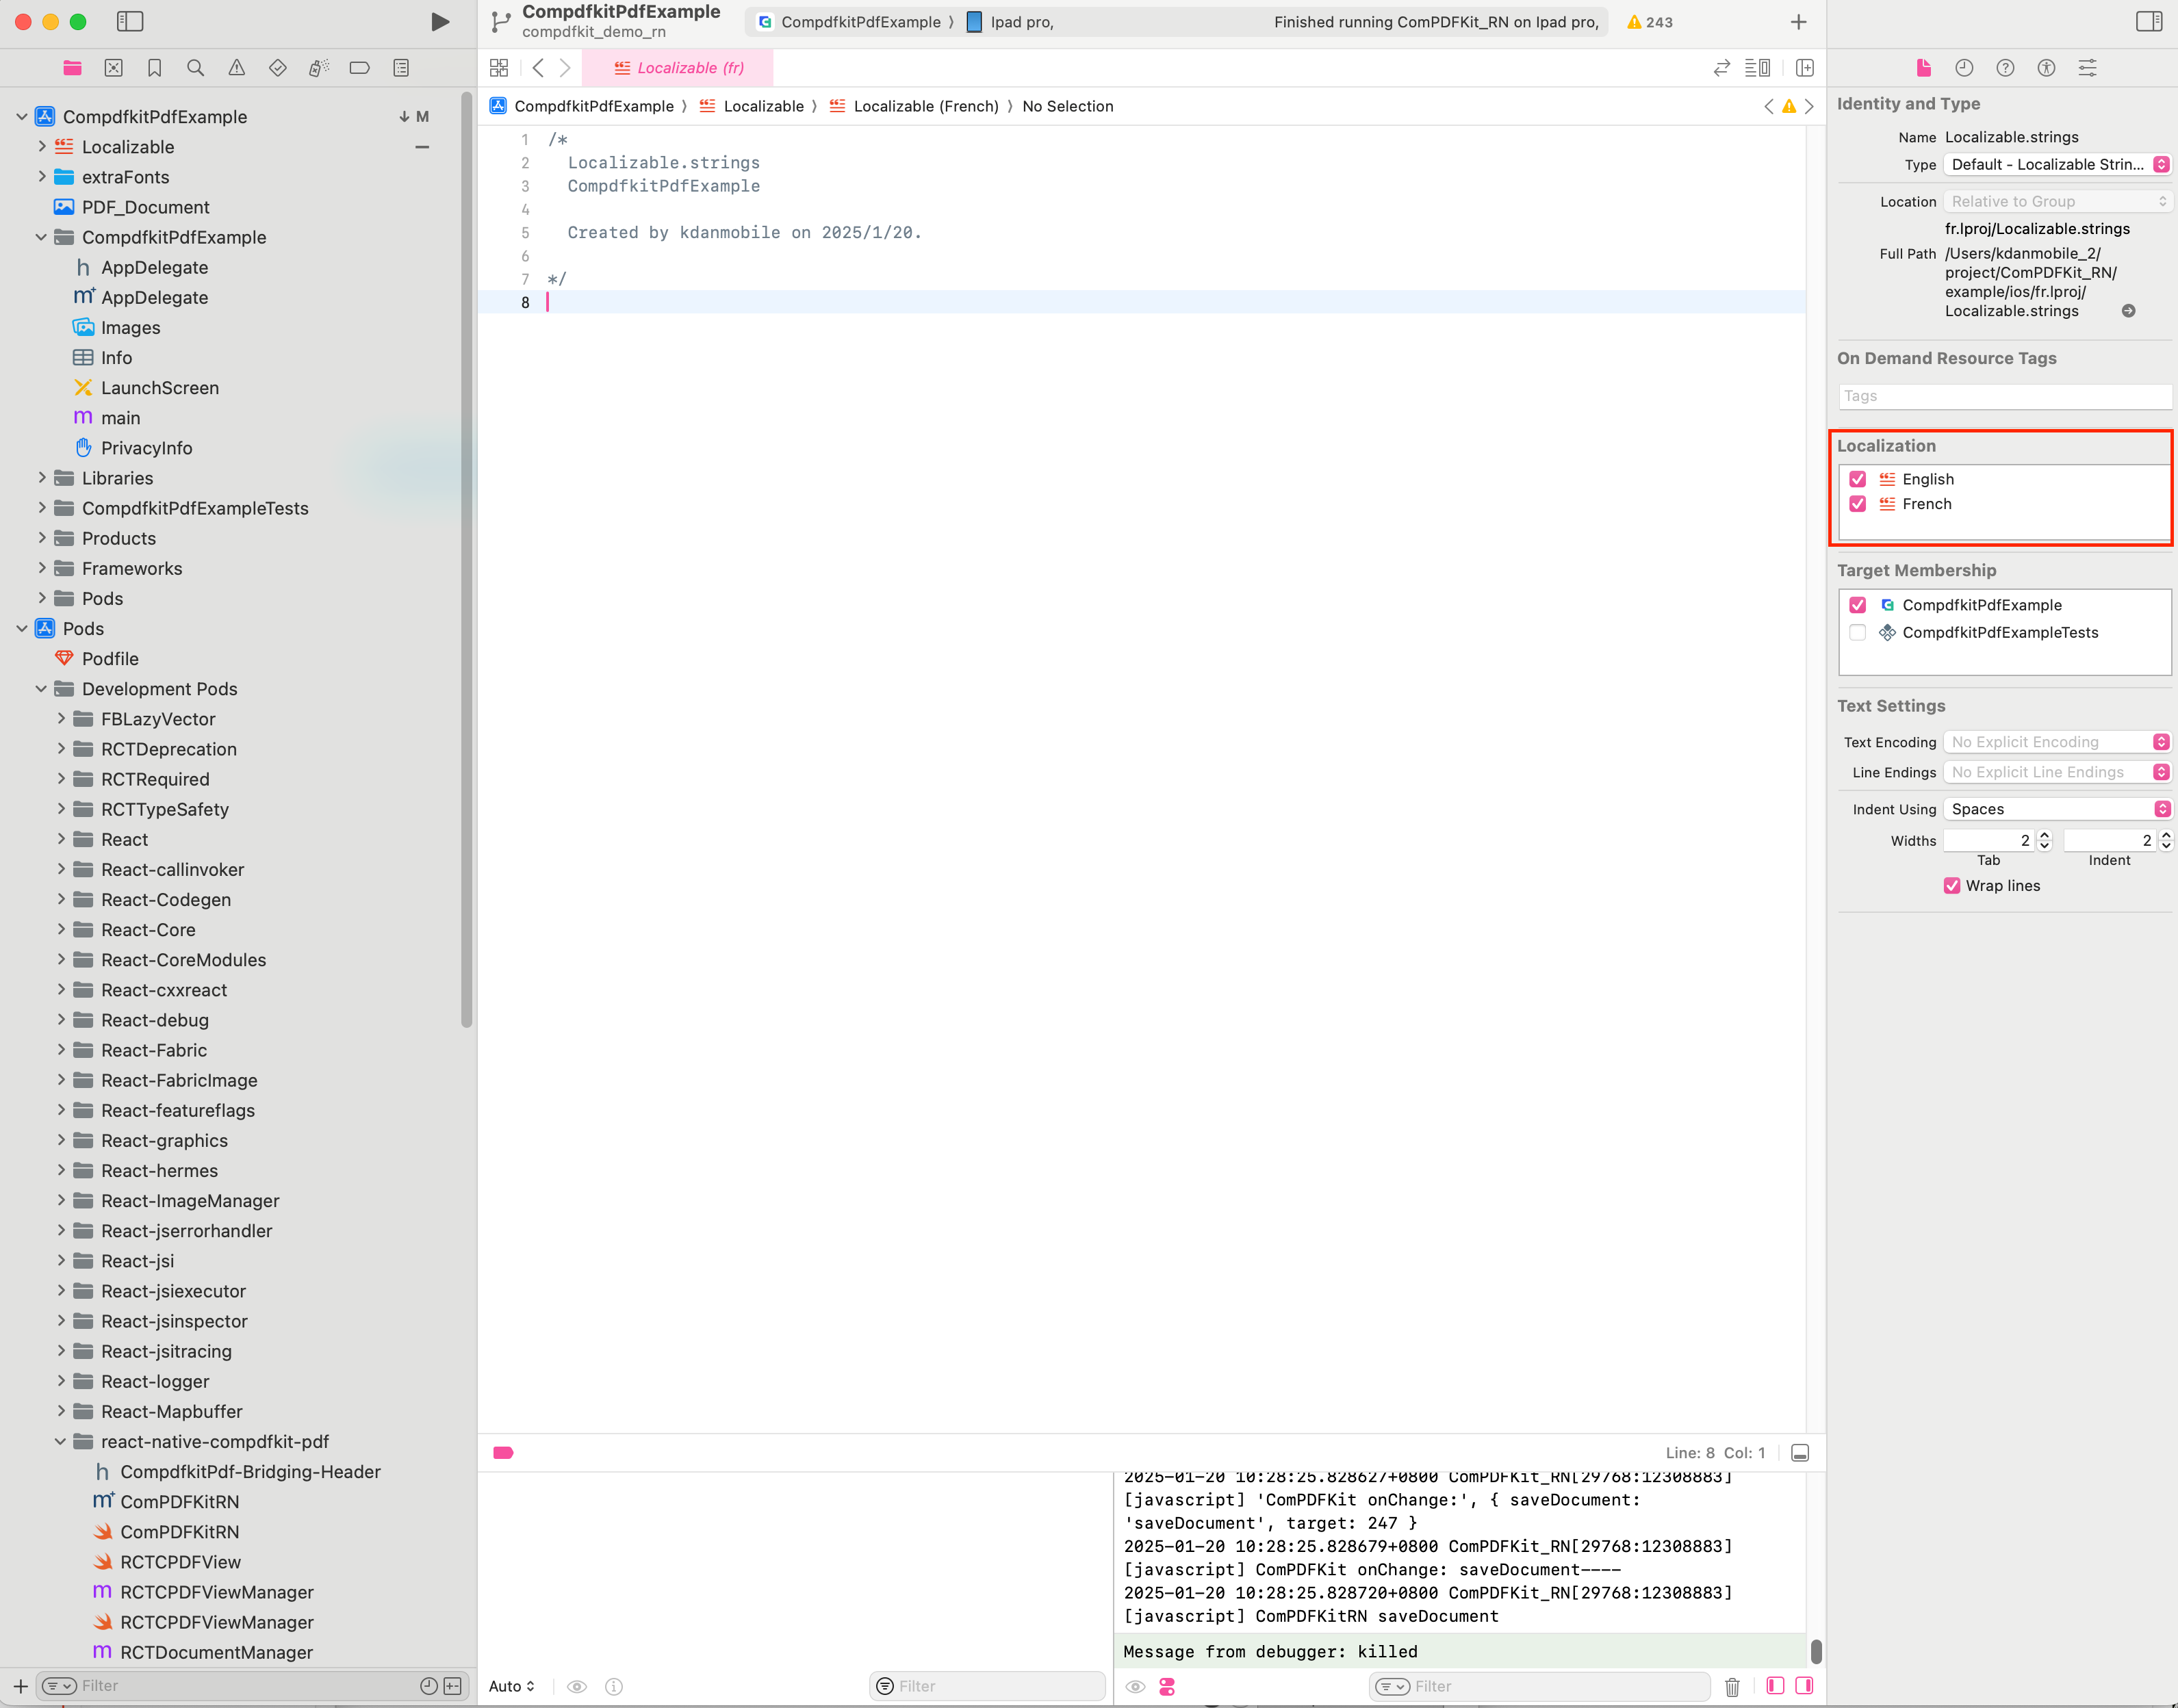
Task: Open the Indent Using Spaces dropdown
Action: (2058, 809)
